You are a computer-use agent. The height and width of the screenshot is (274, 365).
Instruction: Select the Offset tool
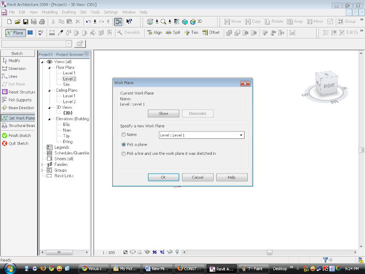(211, 32)
